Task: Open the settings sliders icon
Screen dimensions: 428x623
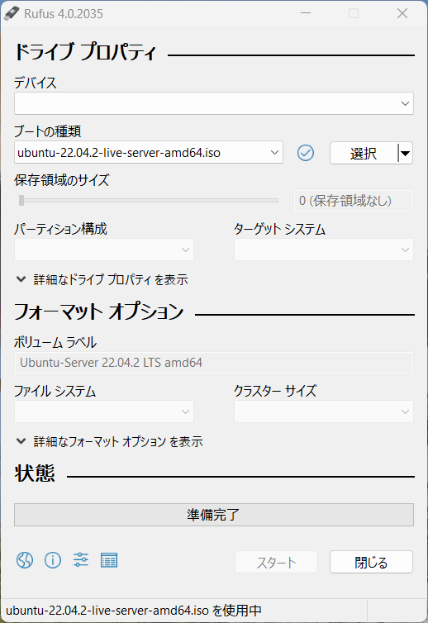Action: tap(81, 560)
